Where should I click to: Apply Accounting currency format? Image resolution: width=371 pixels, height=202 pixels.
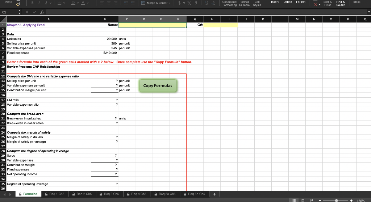point(179,3)
